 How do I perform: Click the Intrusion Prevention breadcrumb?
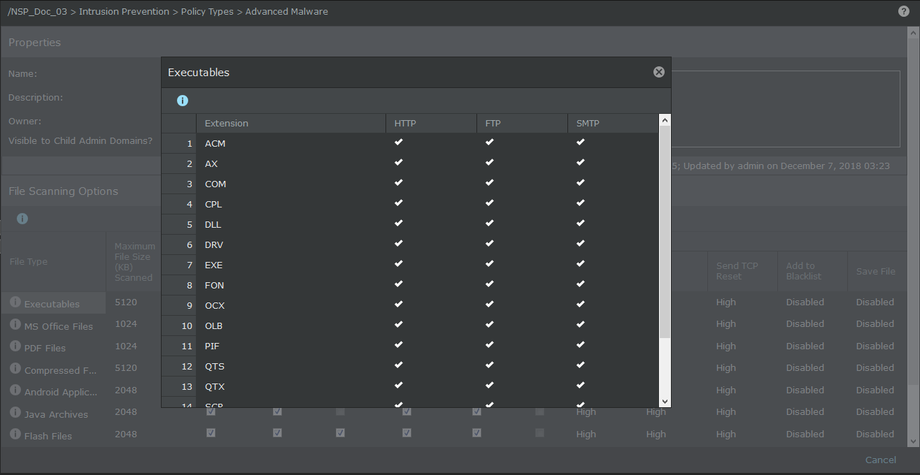(124, 11)
